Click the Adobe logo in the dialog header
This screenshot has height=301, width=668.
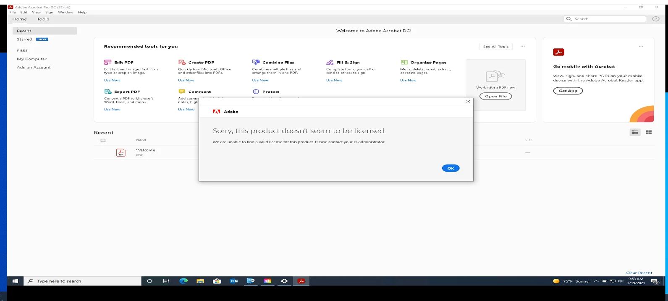click(x=217, y=112)
